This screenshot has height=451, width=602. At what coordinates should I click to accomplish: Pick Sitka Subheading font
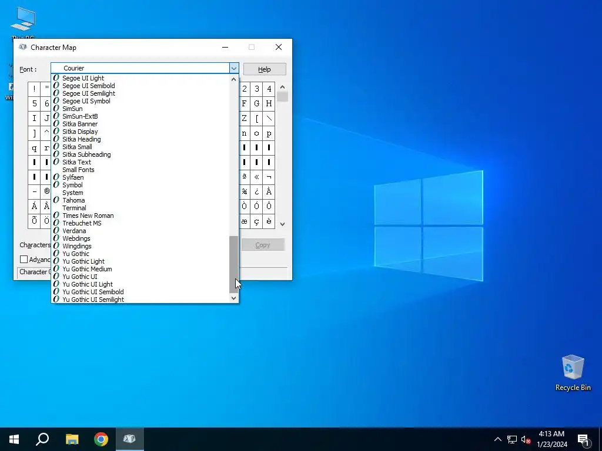point(140,154)
